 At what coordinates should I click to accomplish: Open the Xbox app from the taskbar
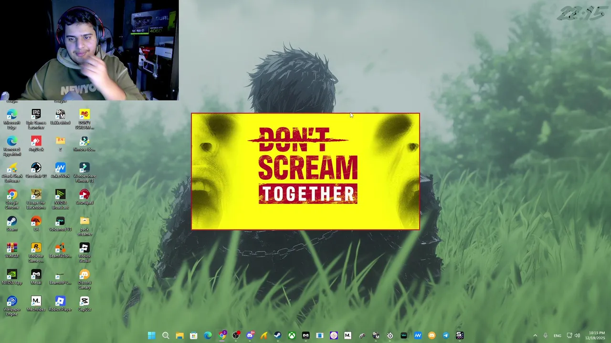(292, 335)
